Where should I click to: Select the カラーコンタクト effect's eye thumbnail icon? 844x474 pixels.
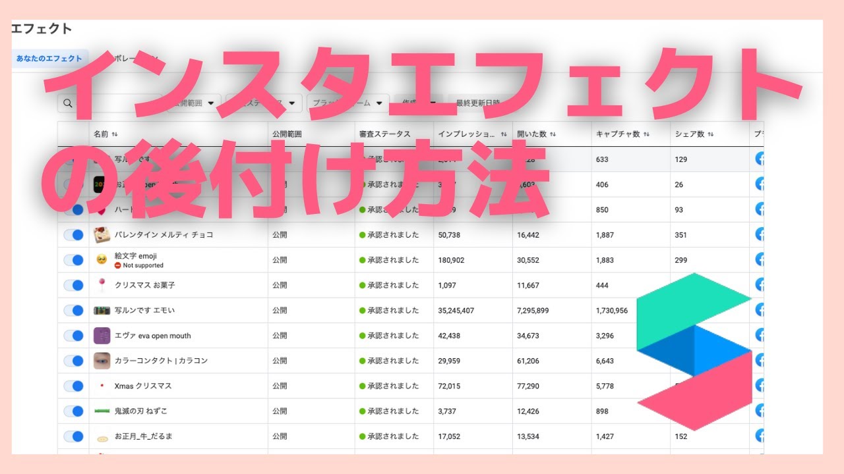[102, 360]
